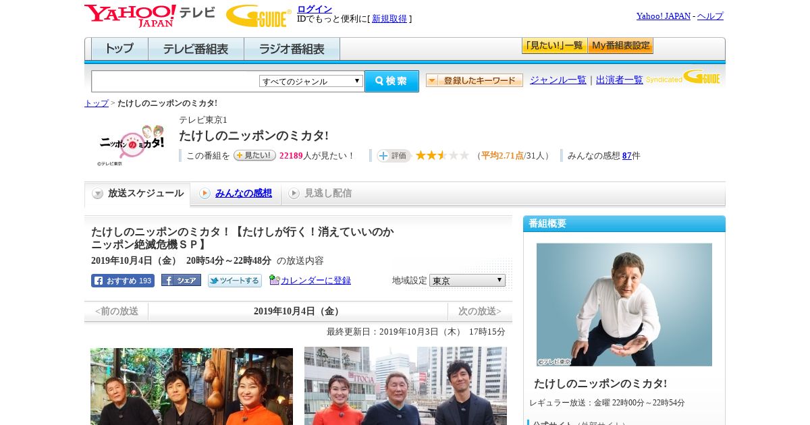Click the G-GUIDE logo in header
Screen dimensions: 810x425
click(259, 16)
